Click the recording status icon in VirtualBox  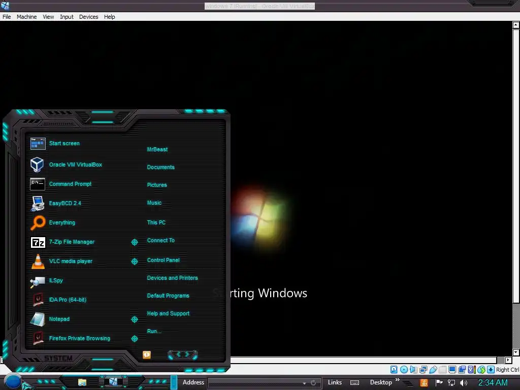pos(462,370)
